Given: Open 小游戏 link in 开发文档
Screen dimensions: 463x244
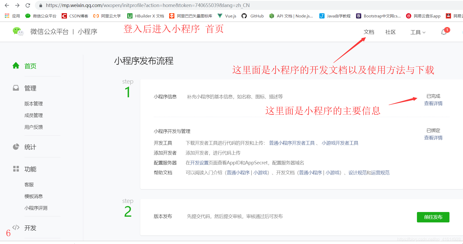Looking at the screenshot, I should click(333, 173).
